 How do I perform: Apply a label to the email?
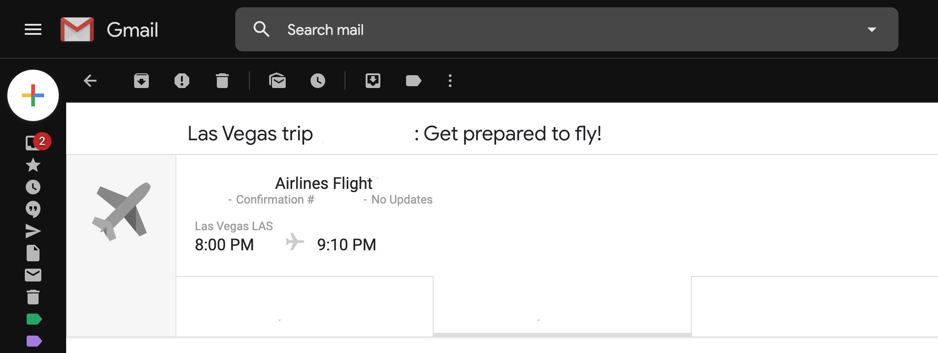click(x=413, y=81)
